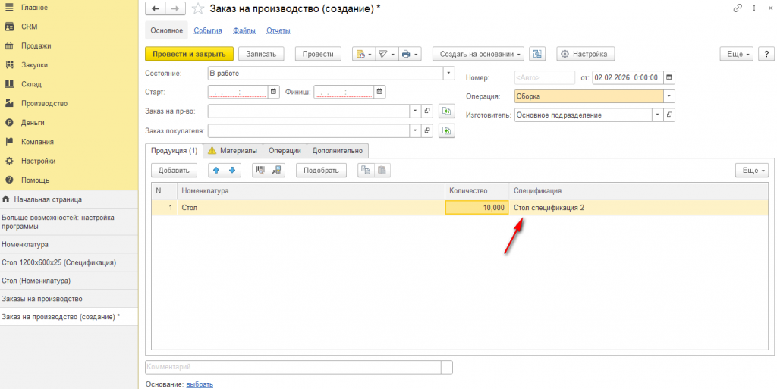
Task: Open the Настройка button with gear
Action: [x=586, y=54]
